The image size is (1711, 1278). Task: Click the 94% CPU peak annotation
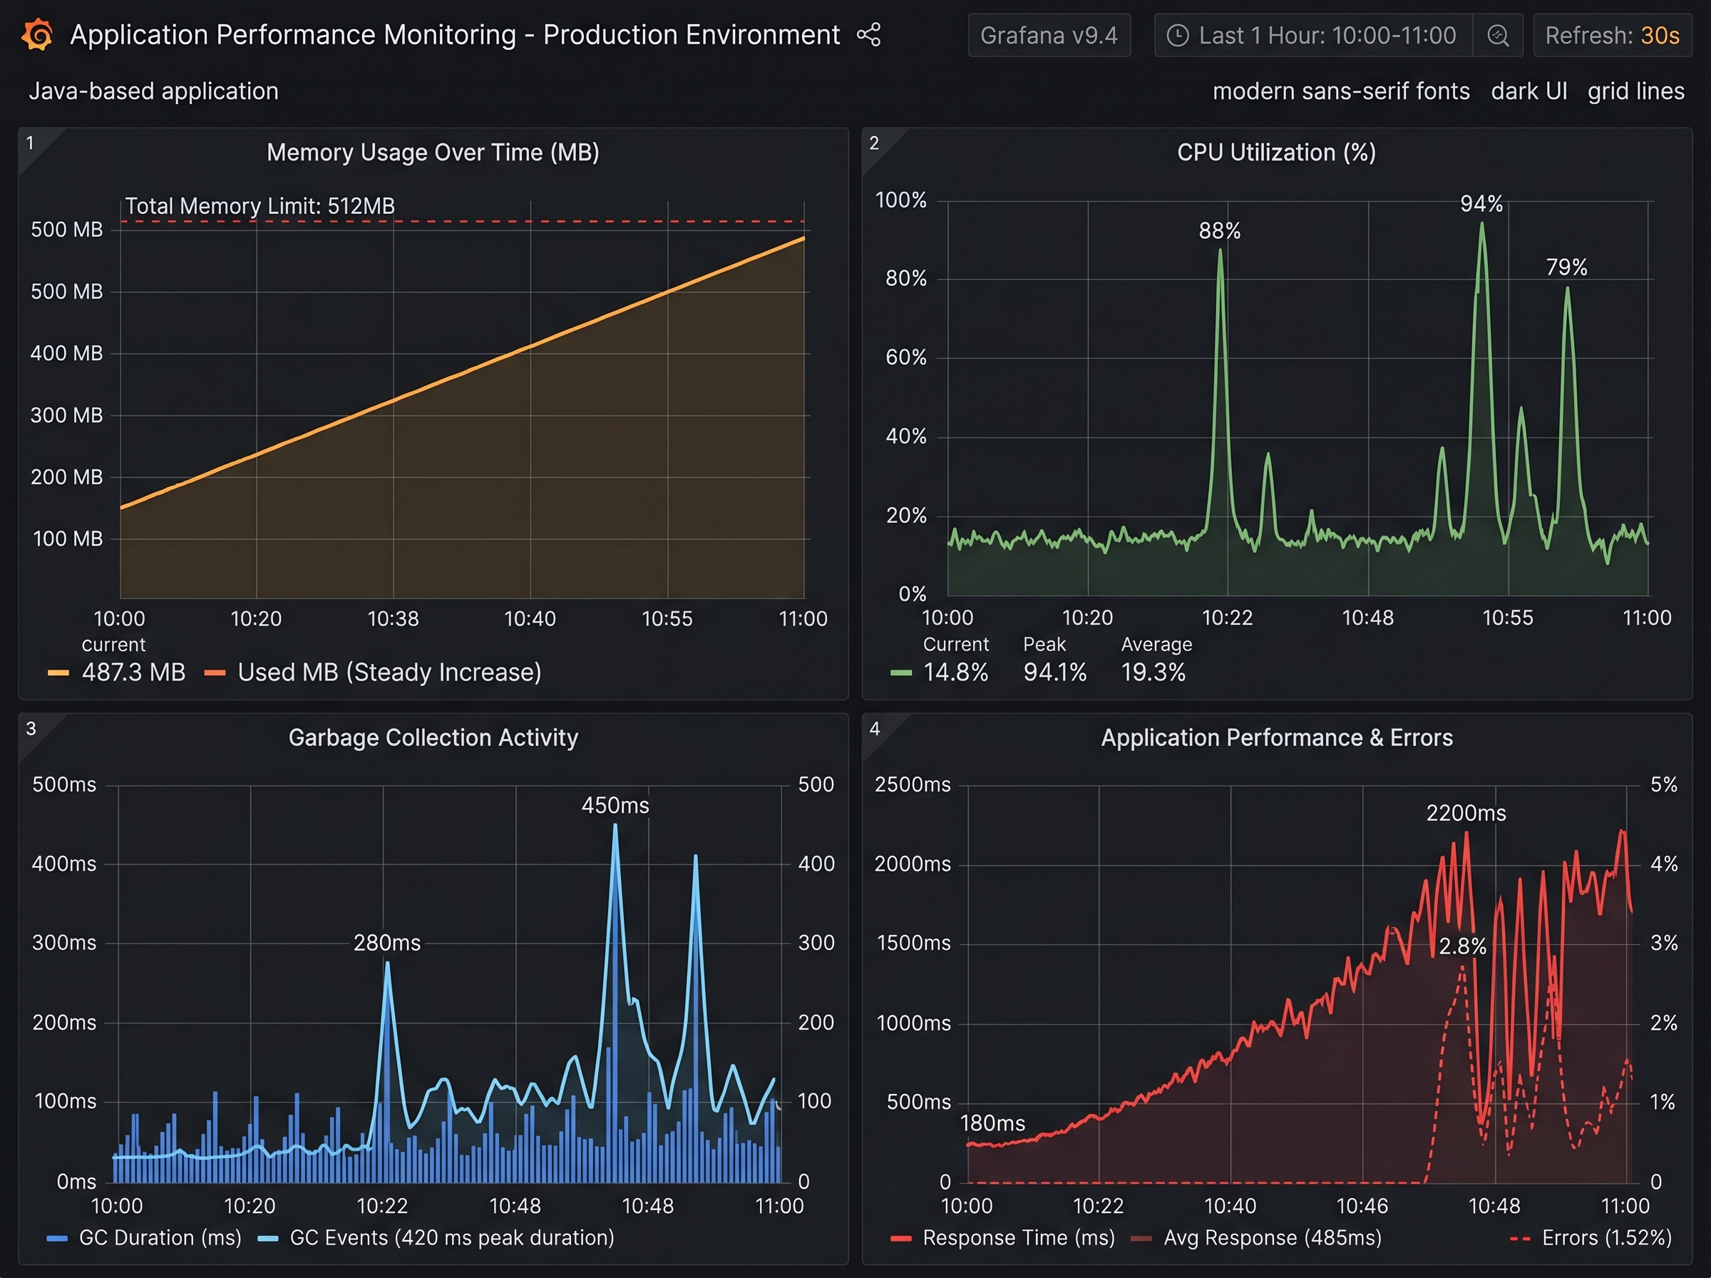(x=1481, y=203)
